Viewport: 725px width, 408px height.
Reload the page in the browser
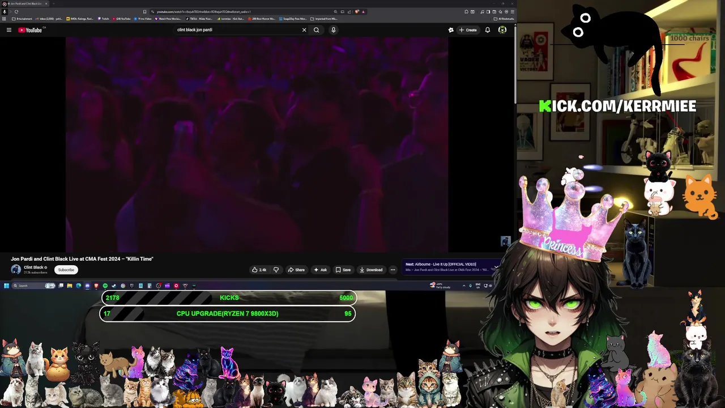click(16, 11)
